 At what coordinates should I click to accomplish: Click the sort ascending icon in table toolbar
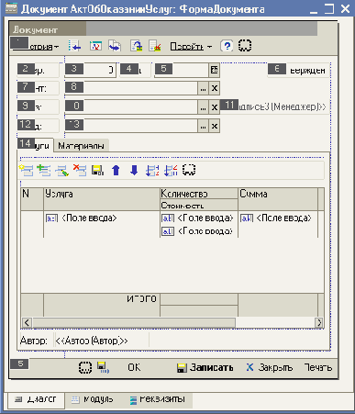coord(152,170)
